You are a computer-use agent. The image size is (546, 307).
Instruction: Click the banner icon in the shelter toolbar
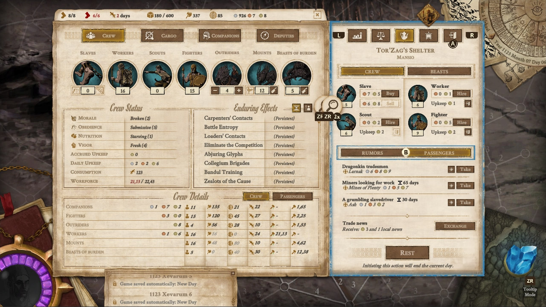click(429, 35)
